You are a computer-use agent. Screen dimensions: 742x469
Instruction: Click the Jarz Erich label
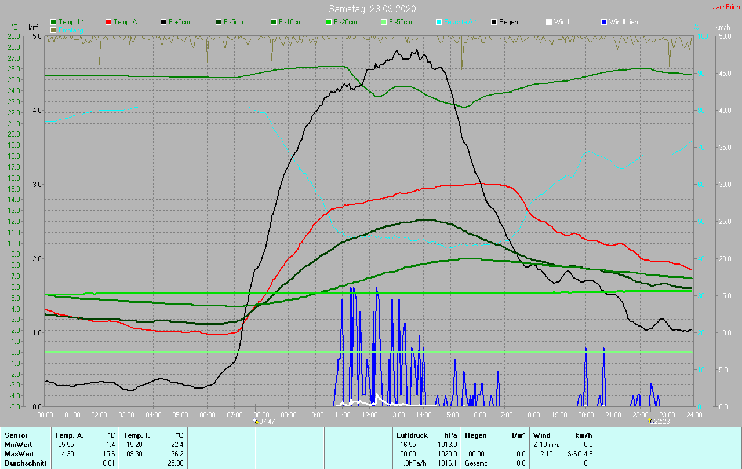pyautogui.click(x=726, y=7)
